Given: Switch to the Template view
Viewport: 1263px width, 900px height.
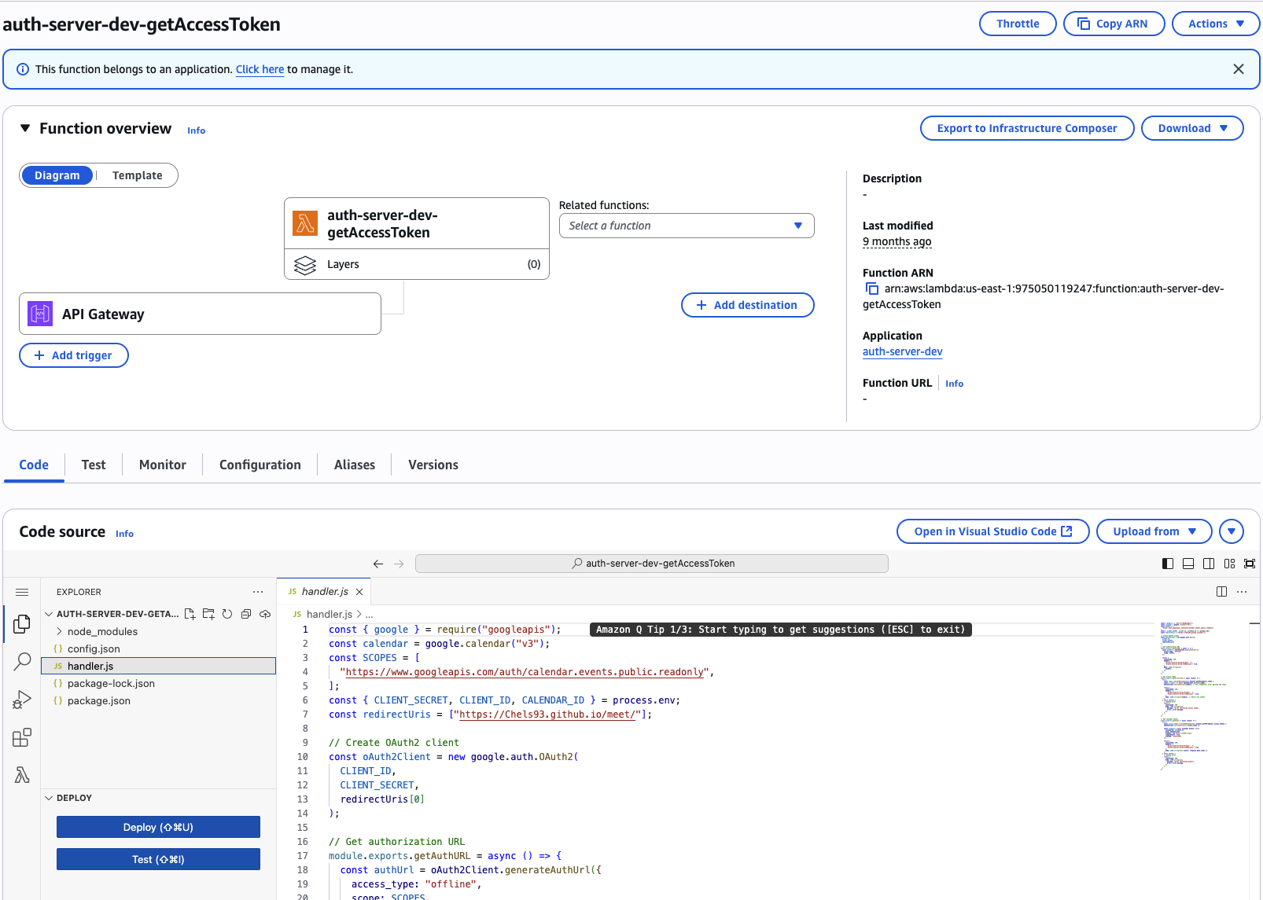Looking at the screenshot, I should [138, 175].
